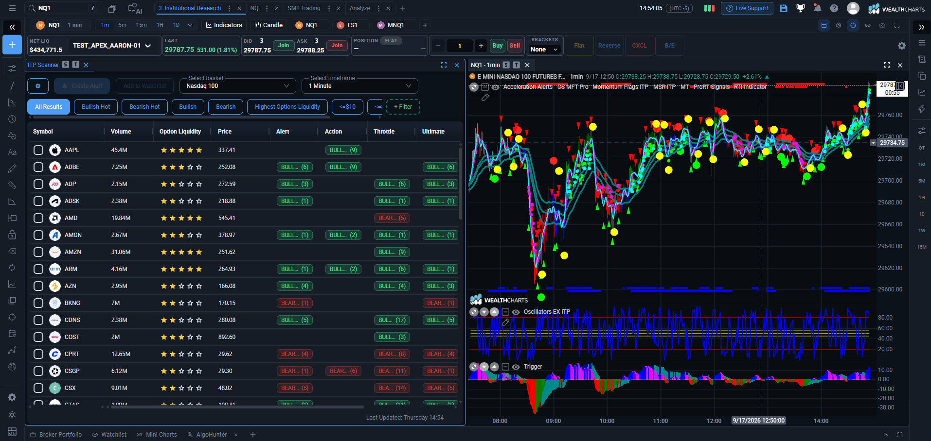Maximize the ITP Scanner panel
This screenshot has width=931, height=441.
point(444,65)
